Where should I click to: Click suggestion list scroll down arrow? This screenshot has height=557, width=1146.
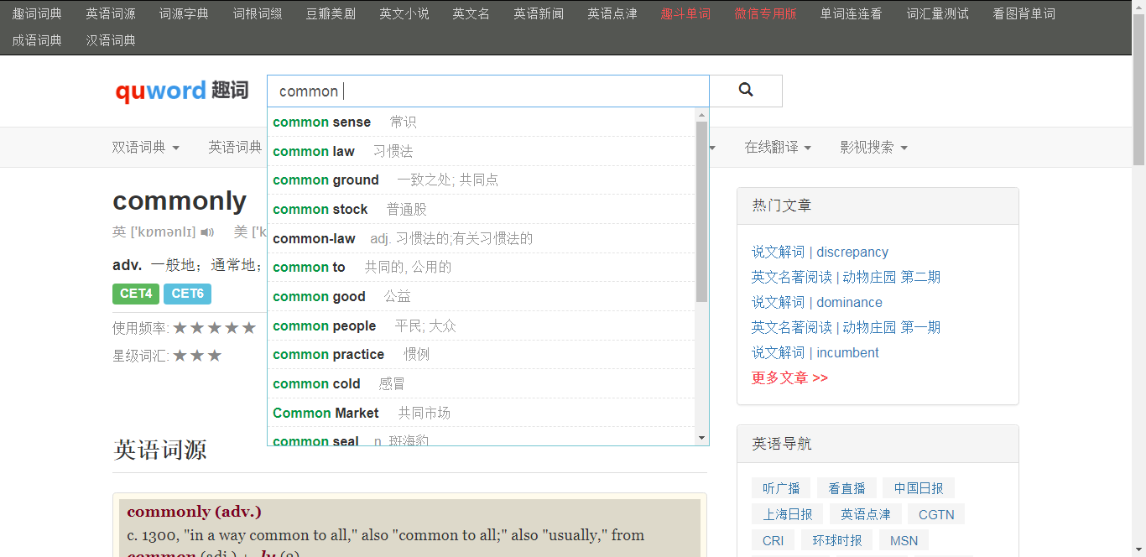tap(702, 438)
